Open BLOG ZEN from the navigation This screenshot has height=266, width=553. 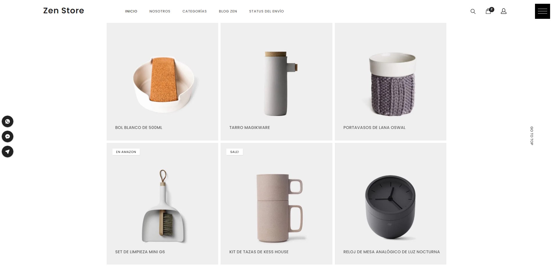228,11
